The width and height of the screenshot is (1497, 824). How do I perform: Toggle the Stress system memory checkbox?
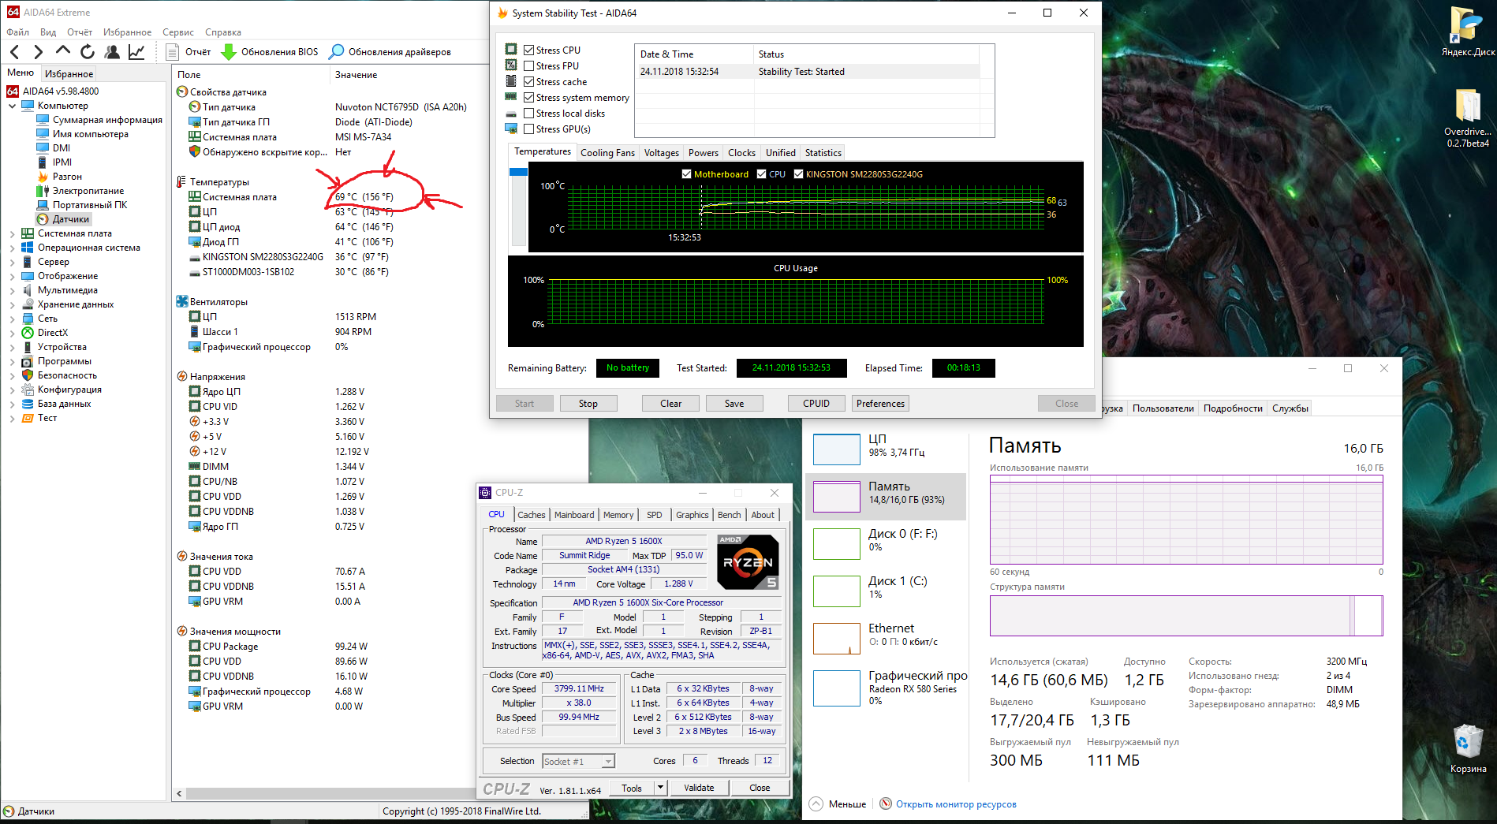click(529, 97)
